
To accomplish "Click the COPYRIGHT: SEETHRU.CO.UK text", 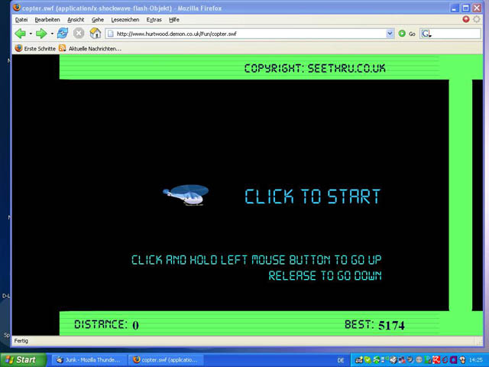I will (x=315, y=68).
